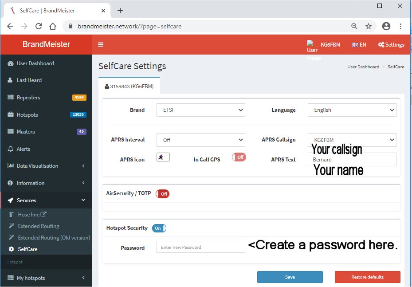The height and width of the screenshot is (287, 412).
Task: Open Last Heard in sidebar
Action: click(x=29, y=80)
